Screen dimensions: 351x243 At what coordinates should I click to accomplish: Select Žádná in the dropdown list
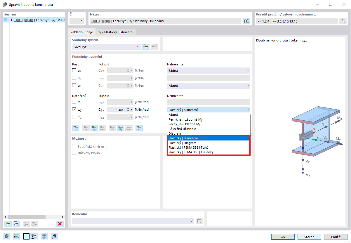pyautogui.click(x=208, y=115)
